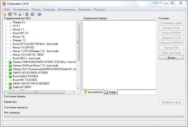Click the Добавить в базу button
Viewport: 188px width, 127px height.
[x=171, y=102]
